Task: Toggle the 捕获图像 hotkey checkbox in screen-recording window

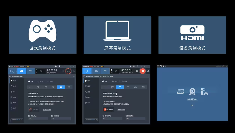Action: 127,116
